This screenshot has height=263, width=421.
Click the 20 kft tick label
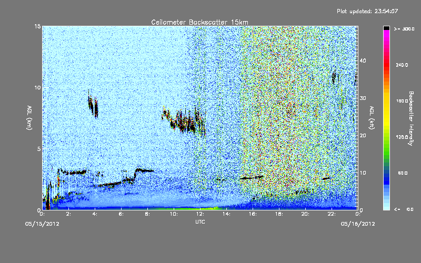tap(363, 136)
